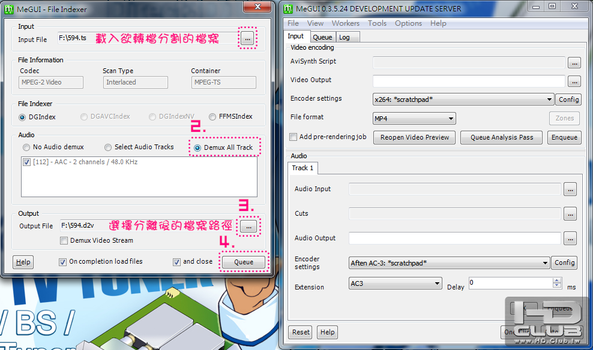
Task: Browse for the Video Output location
Action: (574, 81)
